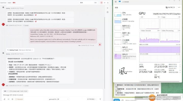Select GPU 0 performance entry

[125, 56]
